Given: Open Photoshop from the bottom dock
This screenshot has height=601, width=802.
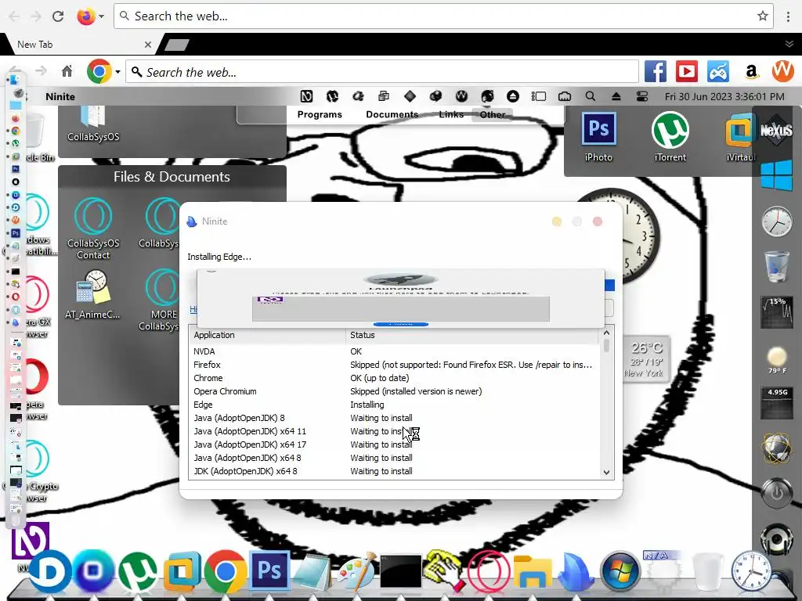Looking at the screenshot, I should pos(269,570).
